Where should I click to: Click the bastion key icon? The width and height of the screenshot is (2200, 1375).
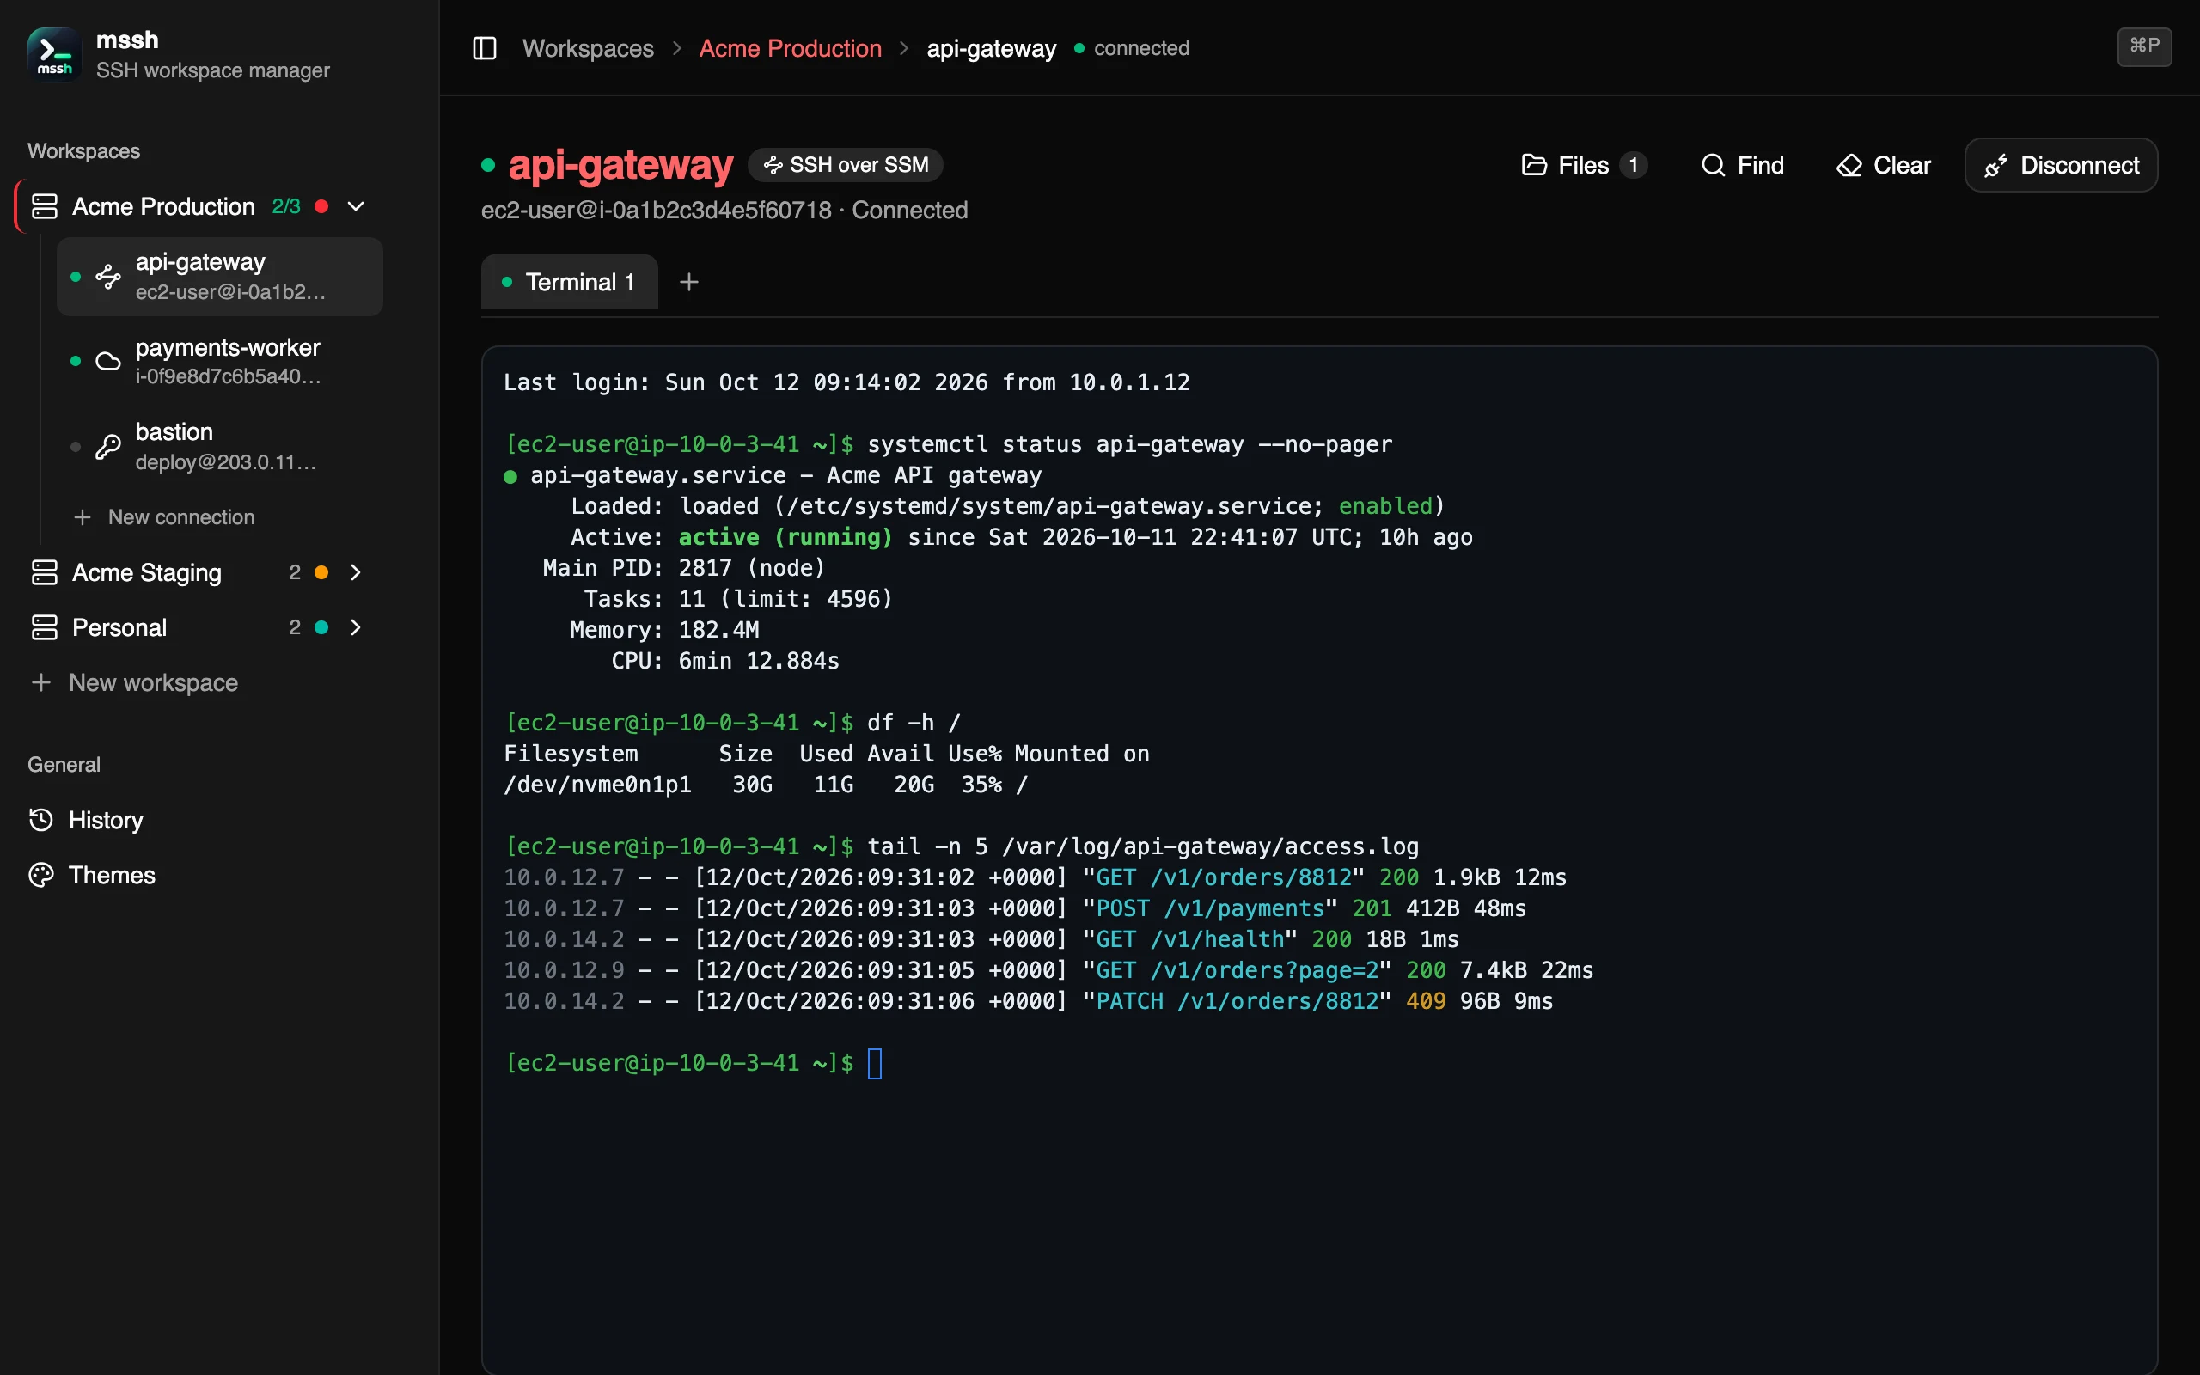[108, 446]
